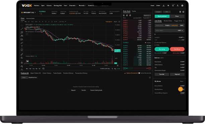Toggle log scale on chart

[115, 68]
